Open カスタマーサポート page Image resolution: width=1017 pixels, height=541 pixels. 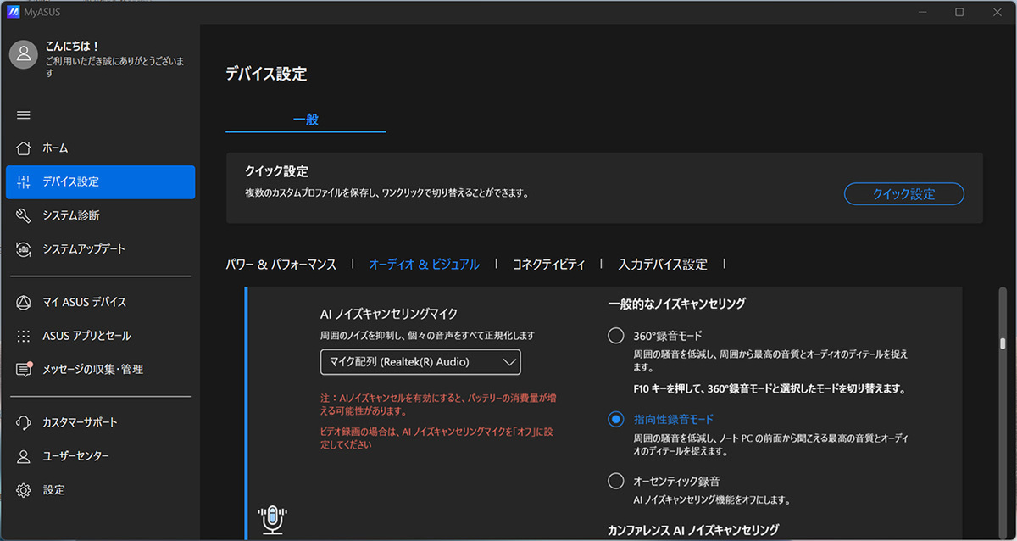[x=100, y=422]
